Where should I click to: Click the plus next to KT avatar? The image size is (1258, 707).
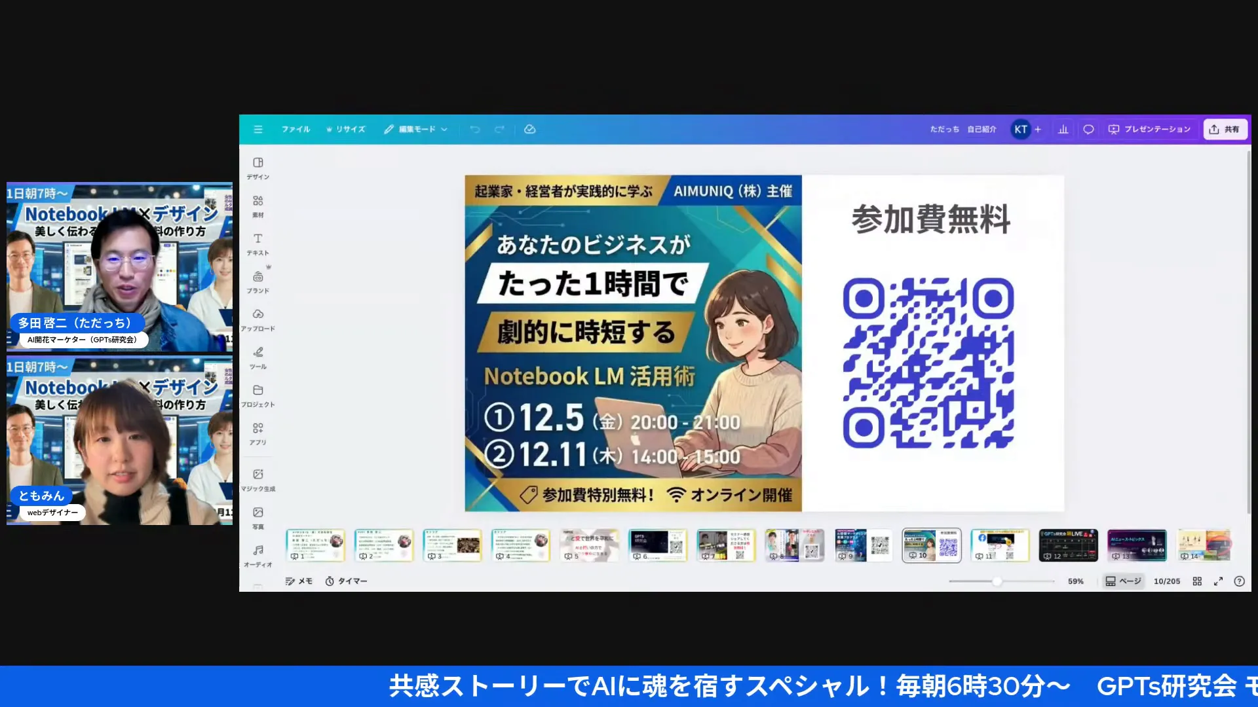tap(1038, 130)
